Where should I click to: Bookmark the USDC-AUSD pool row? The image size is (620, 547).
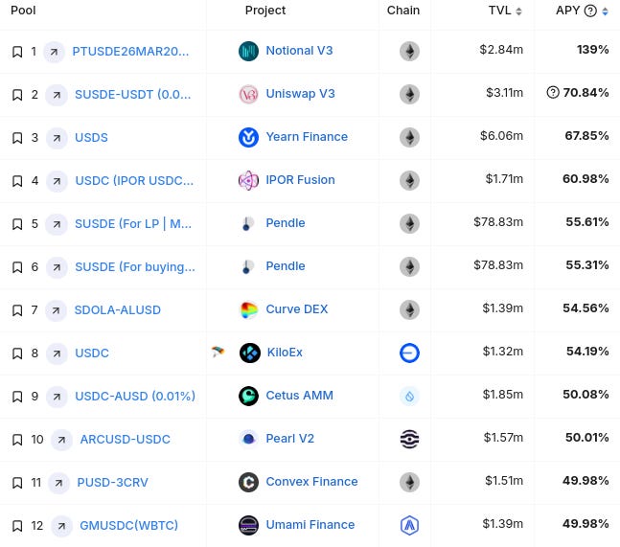pos(17,396)
